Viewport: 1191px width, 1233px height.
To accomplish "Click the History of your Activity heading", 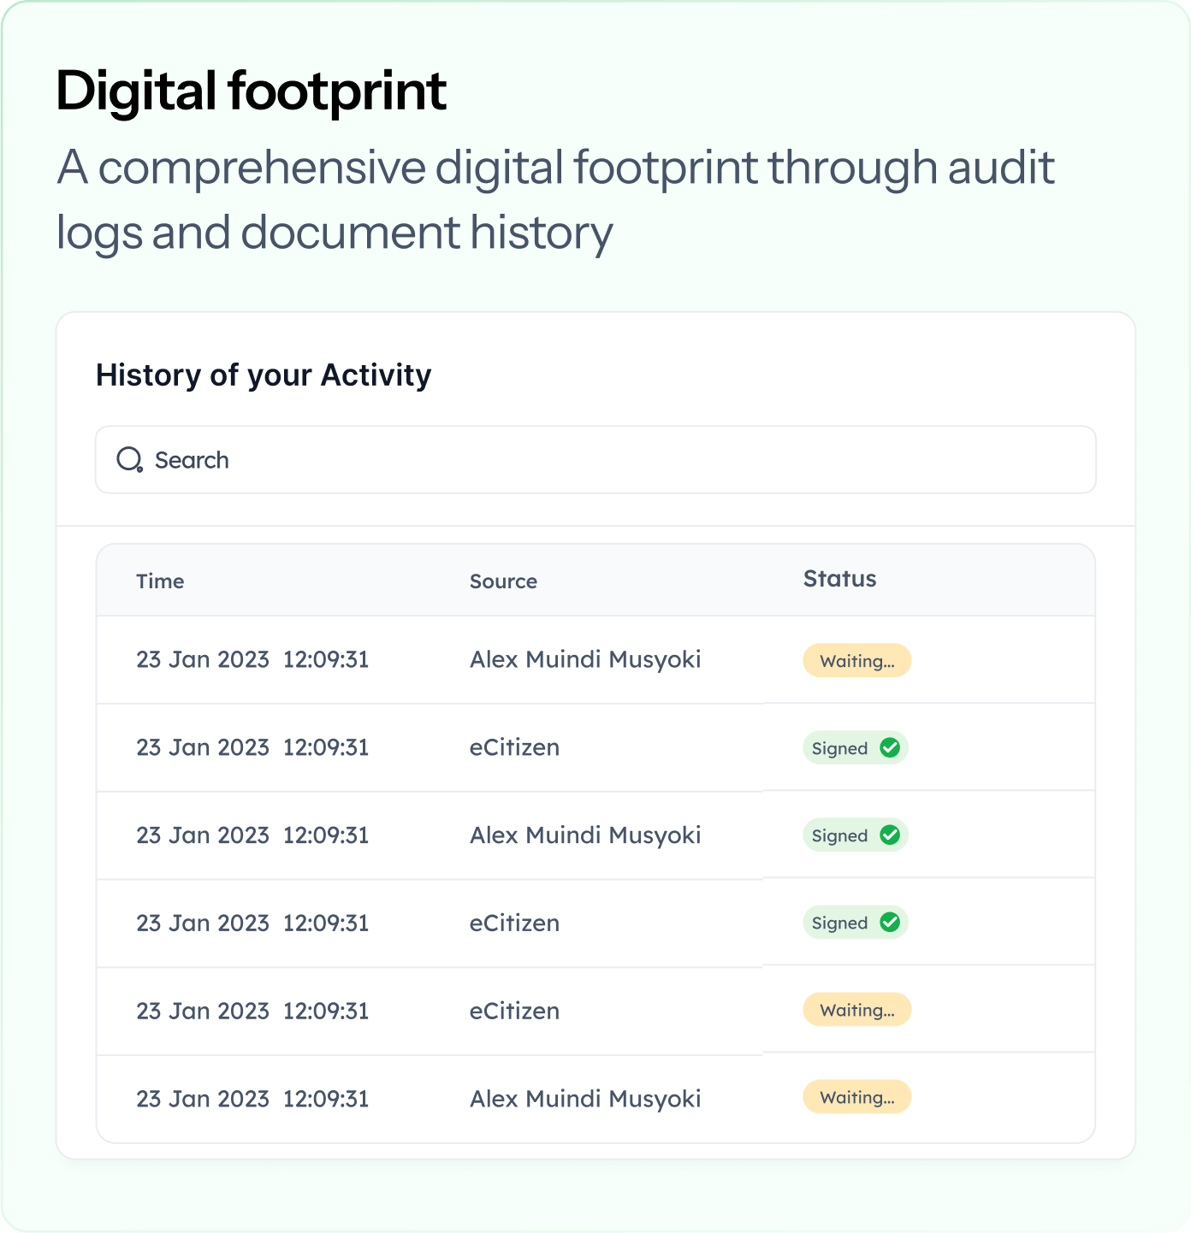I will click(x=264, y=375).
